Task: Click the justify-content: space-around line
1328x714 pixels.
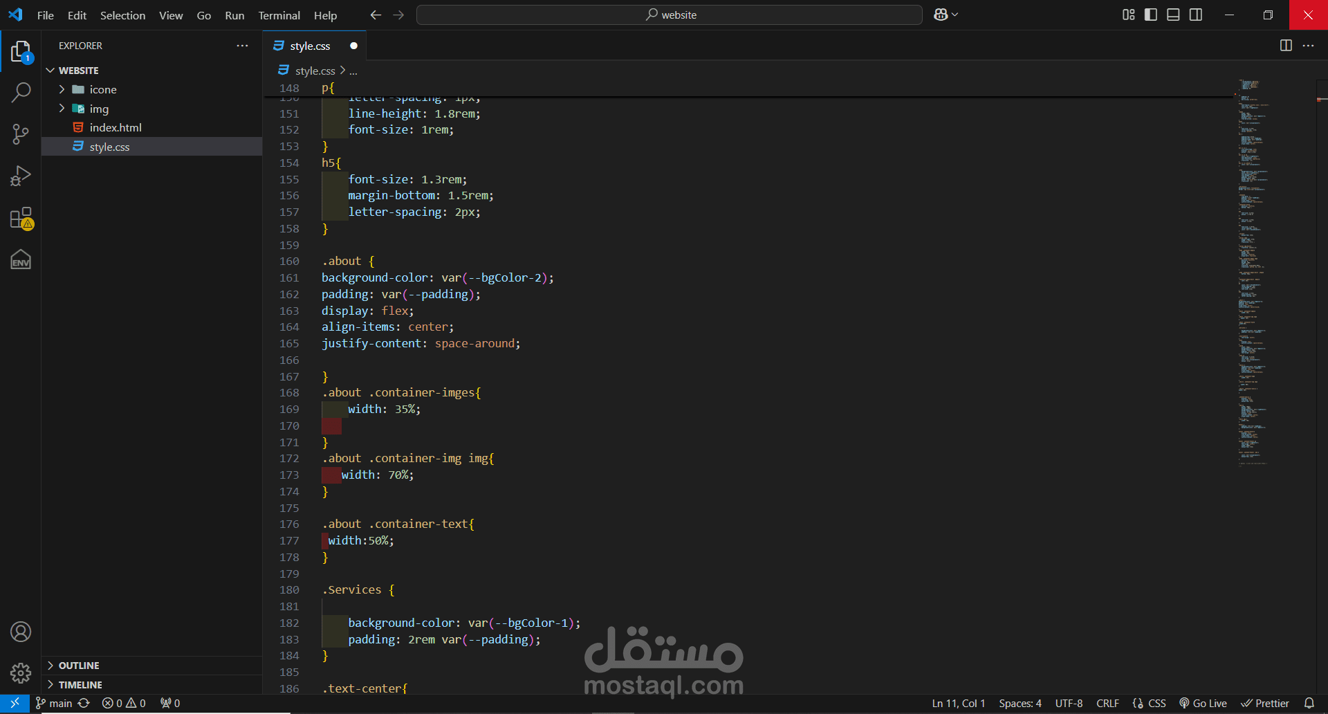Action: tap(421, 344)
